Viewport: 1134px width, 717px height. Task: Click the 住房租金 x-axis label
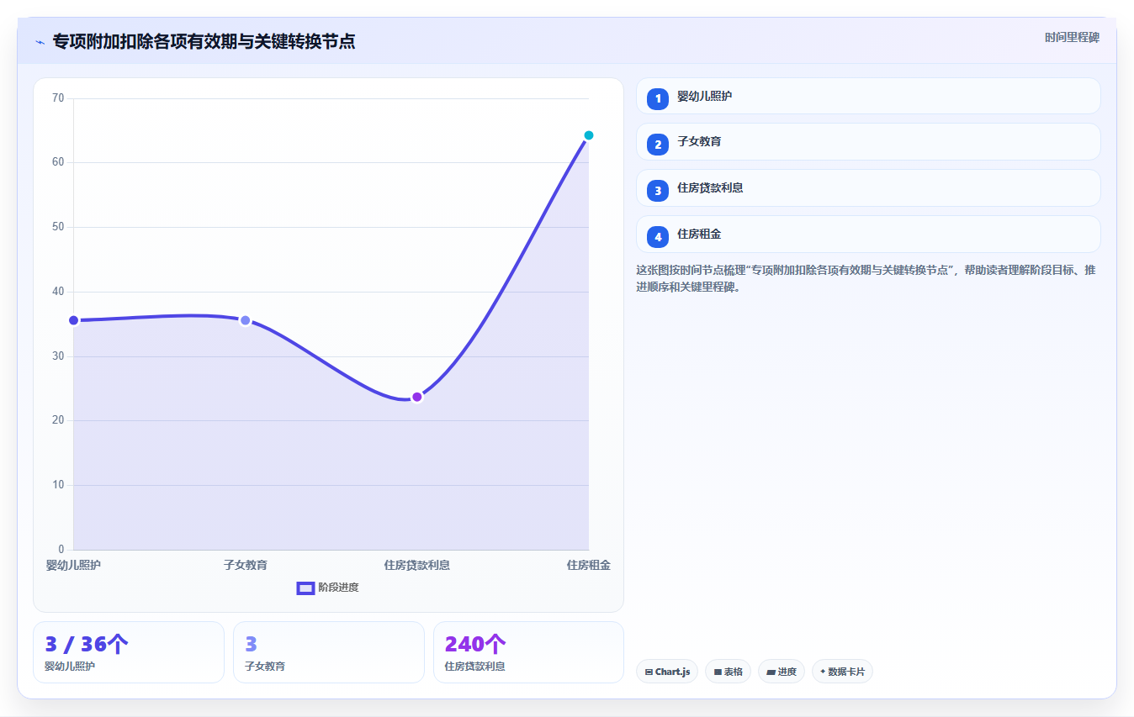click(589, 565)
